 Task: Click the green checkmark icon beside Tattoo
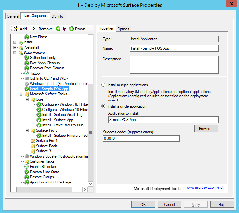(27, 73)
